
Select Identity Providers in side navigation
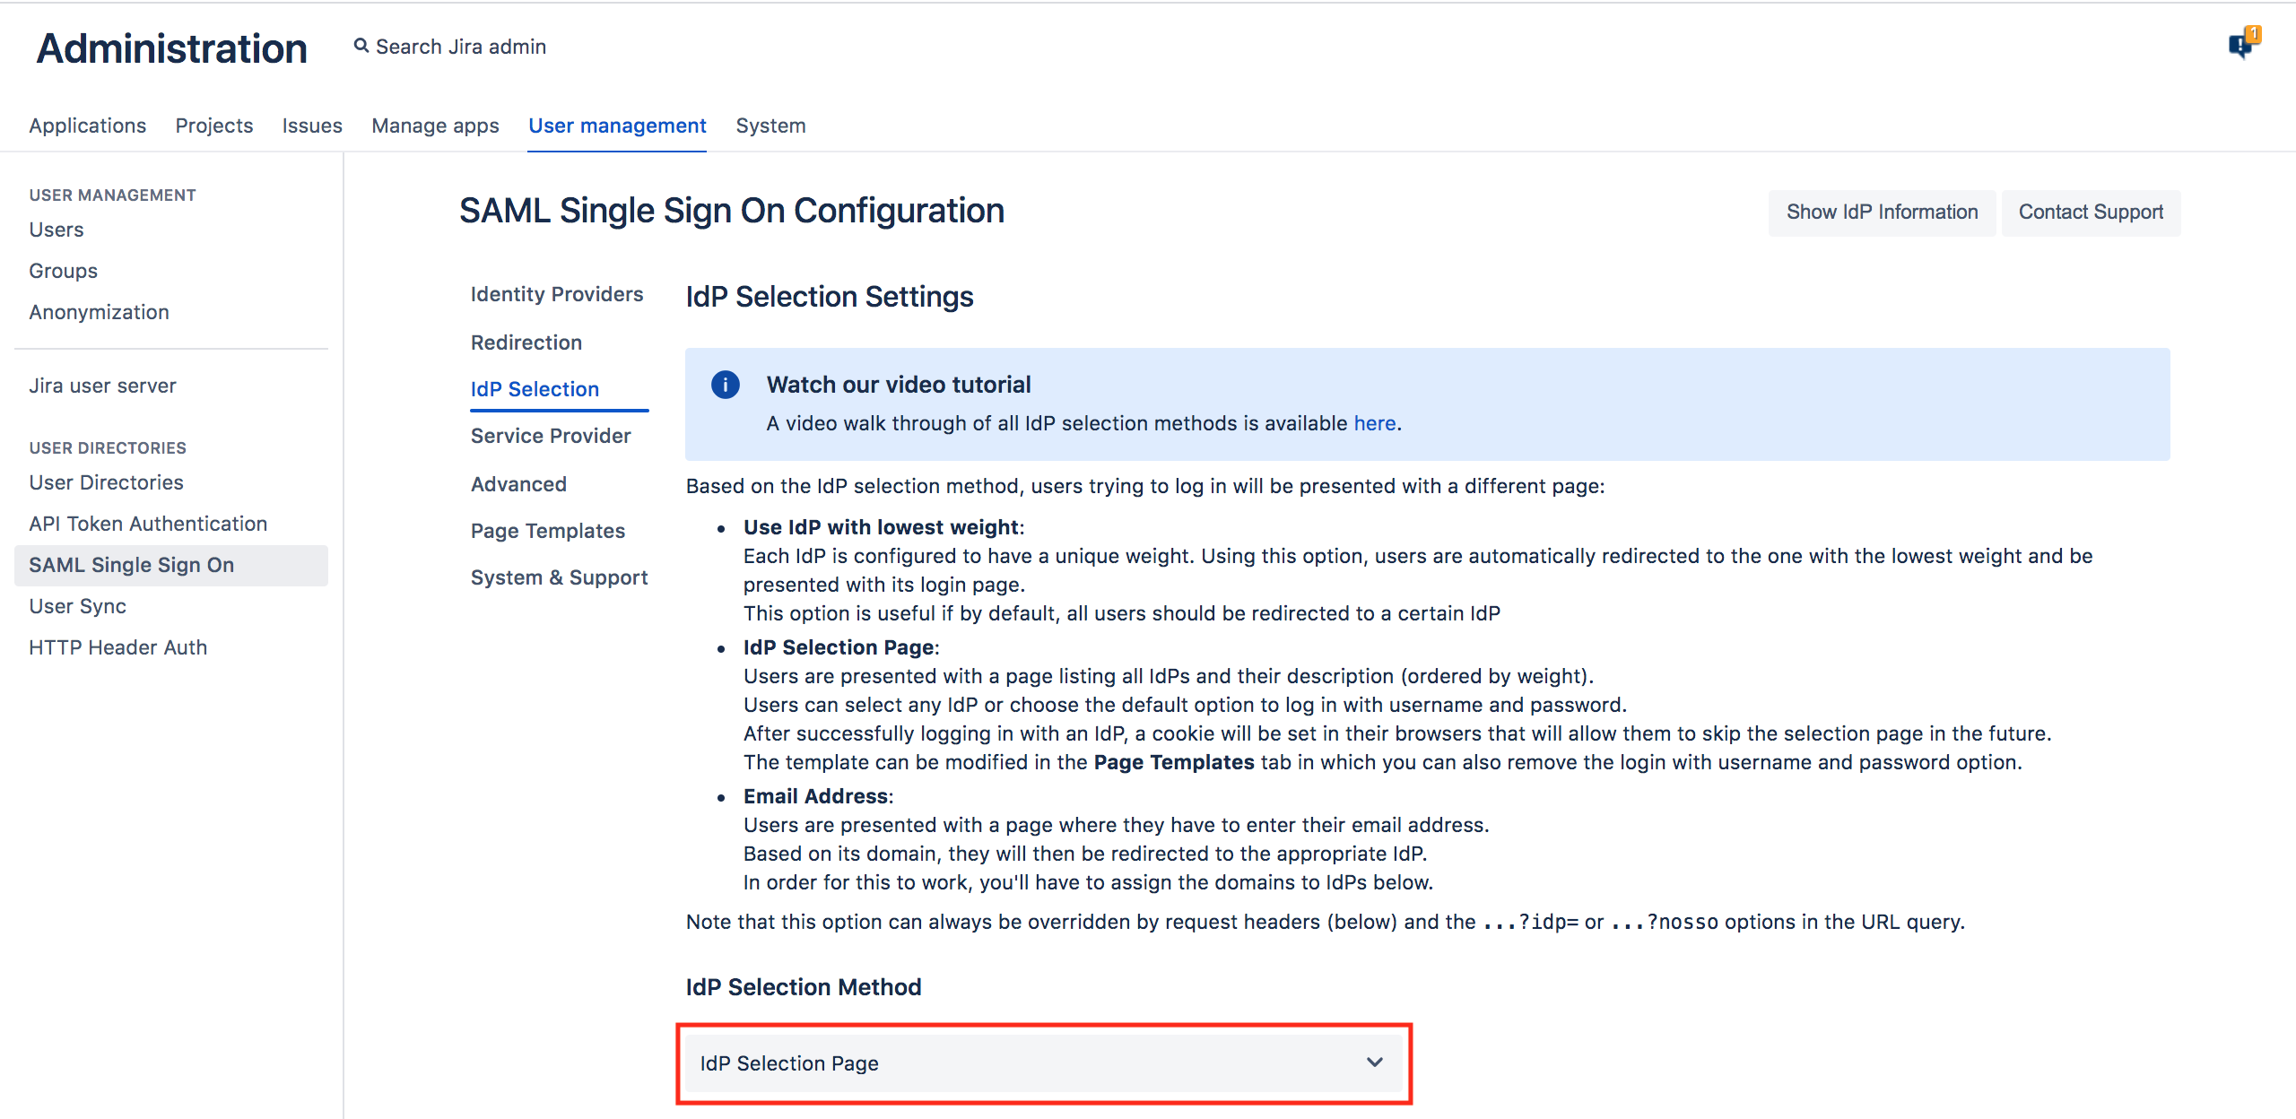(556, 294)
